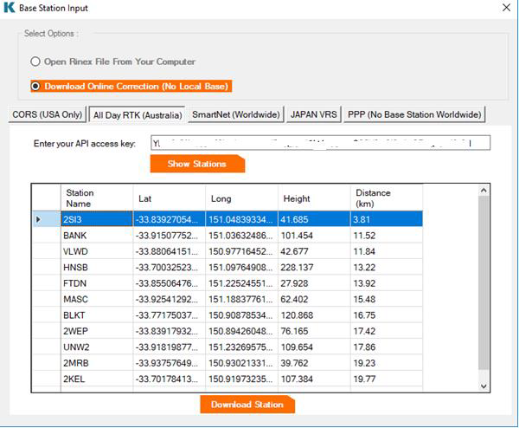Viewport: 519px width, 428px height.
Task: Select station 2SI3 in the table
Action: click(97, 219)
